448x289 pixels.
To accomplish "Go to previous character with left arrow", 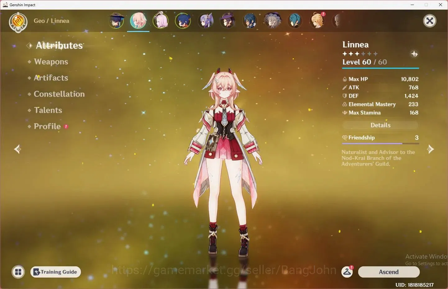I will pos(17,149).
